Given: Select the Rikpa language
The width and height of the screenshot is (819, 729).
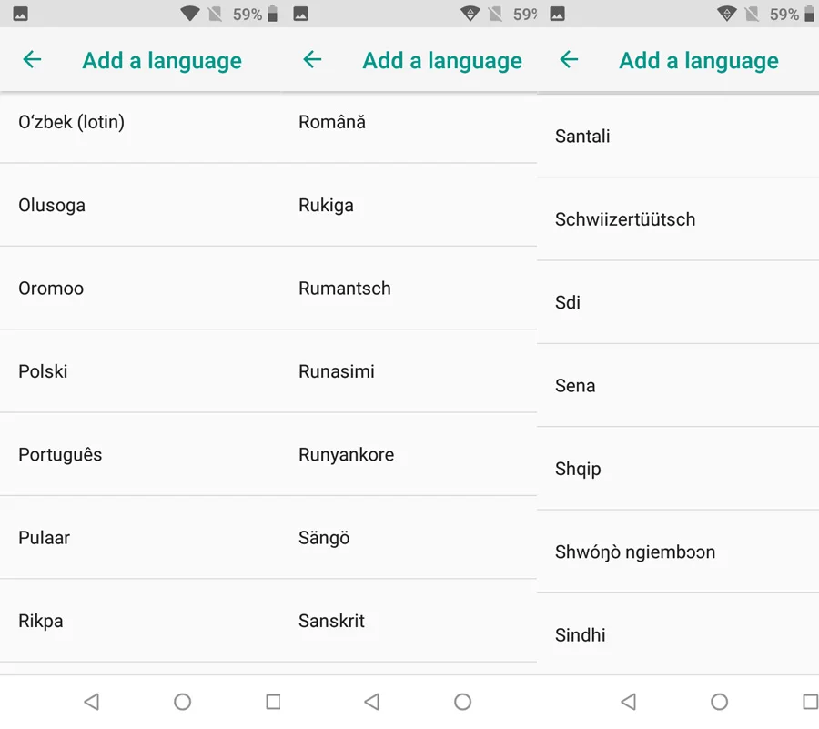Looking at the screenshot, I should coord(140,621).
